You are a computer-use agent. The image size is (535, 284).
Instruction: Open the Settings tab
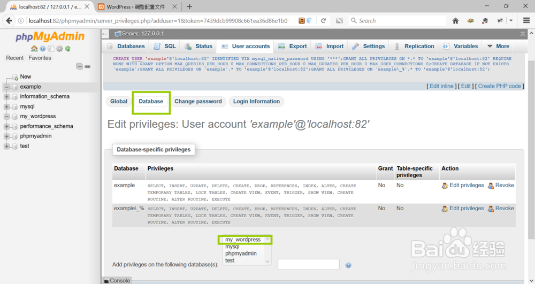pyautogui.click(x=369, y=47)
